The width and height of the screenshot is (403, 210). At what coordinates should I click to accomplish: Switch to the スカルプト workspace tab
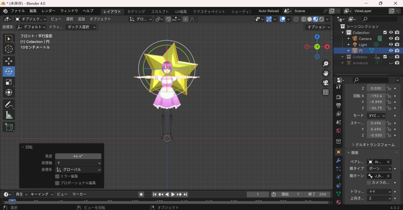pyautogui.click(x=160, y=11)
